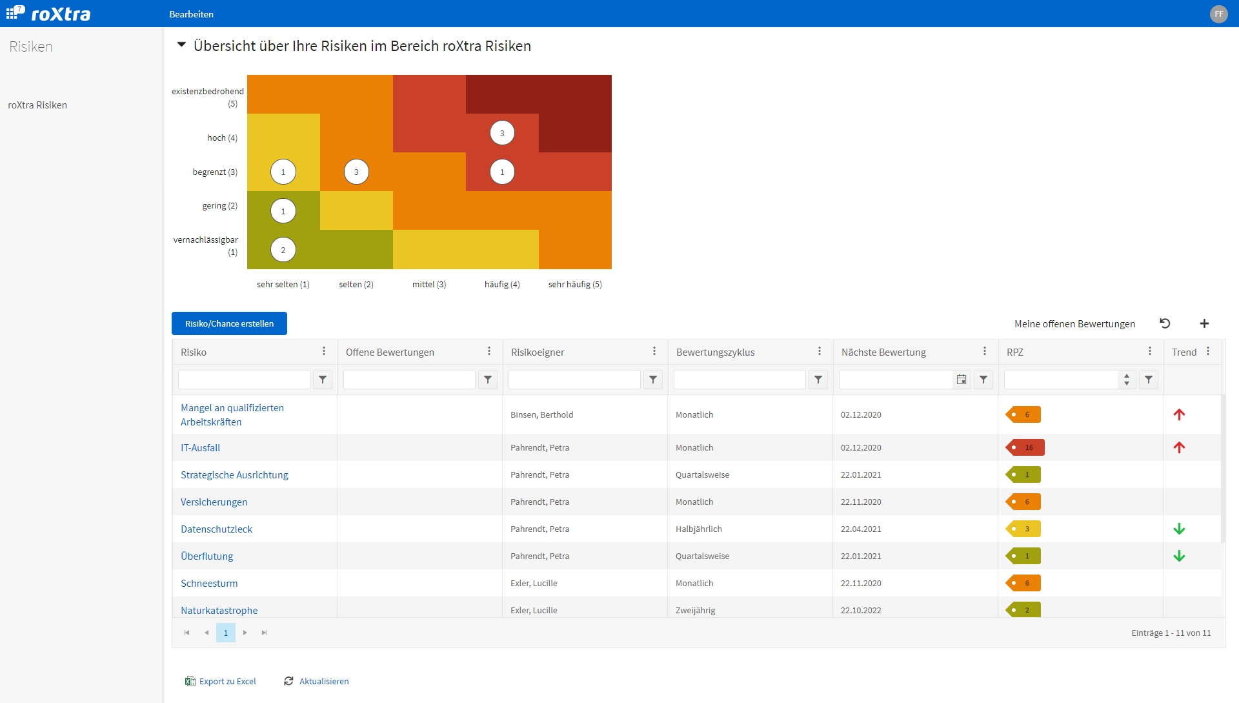The height and width of the screenshot is (703, 1239).
Task: Open the Trend column options menu
Action: point(1208,351)
